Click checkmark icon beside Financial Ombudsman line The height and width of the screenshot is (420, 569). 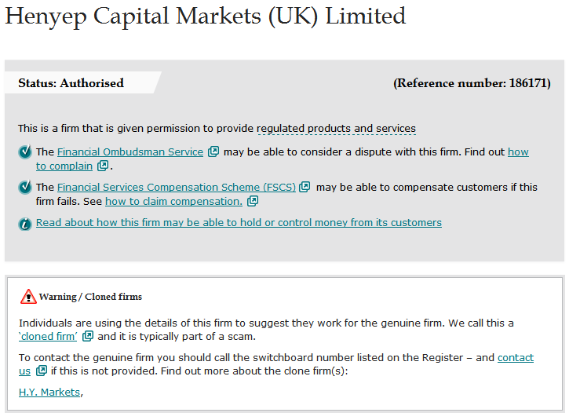tap(25, 152)
